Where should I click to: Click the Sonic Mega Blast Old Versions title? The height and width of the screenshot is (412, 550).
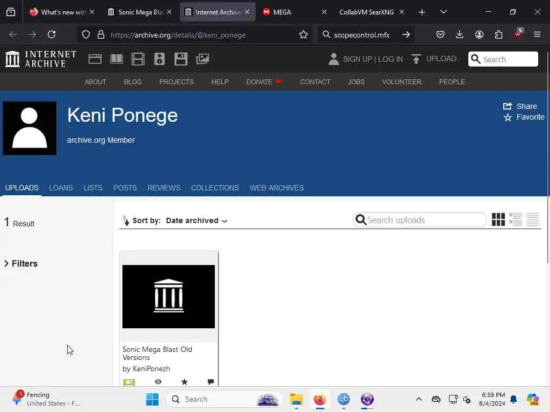[x=157, y=353]
